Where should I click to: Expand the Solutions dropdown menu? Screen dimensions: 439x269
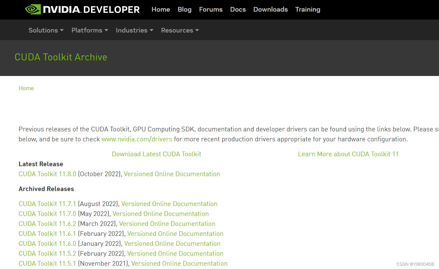[46, 30]
